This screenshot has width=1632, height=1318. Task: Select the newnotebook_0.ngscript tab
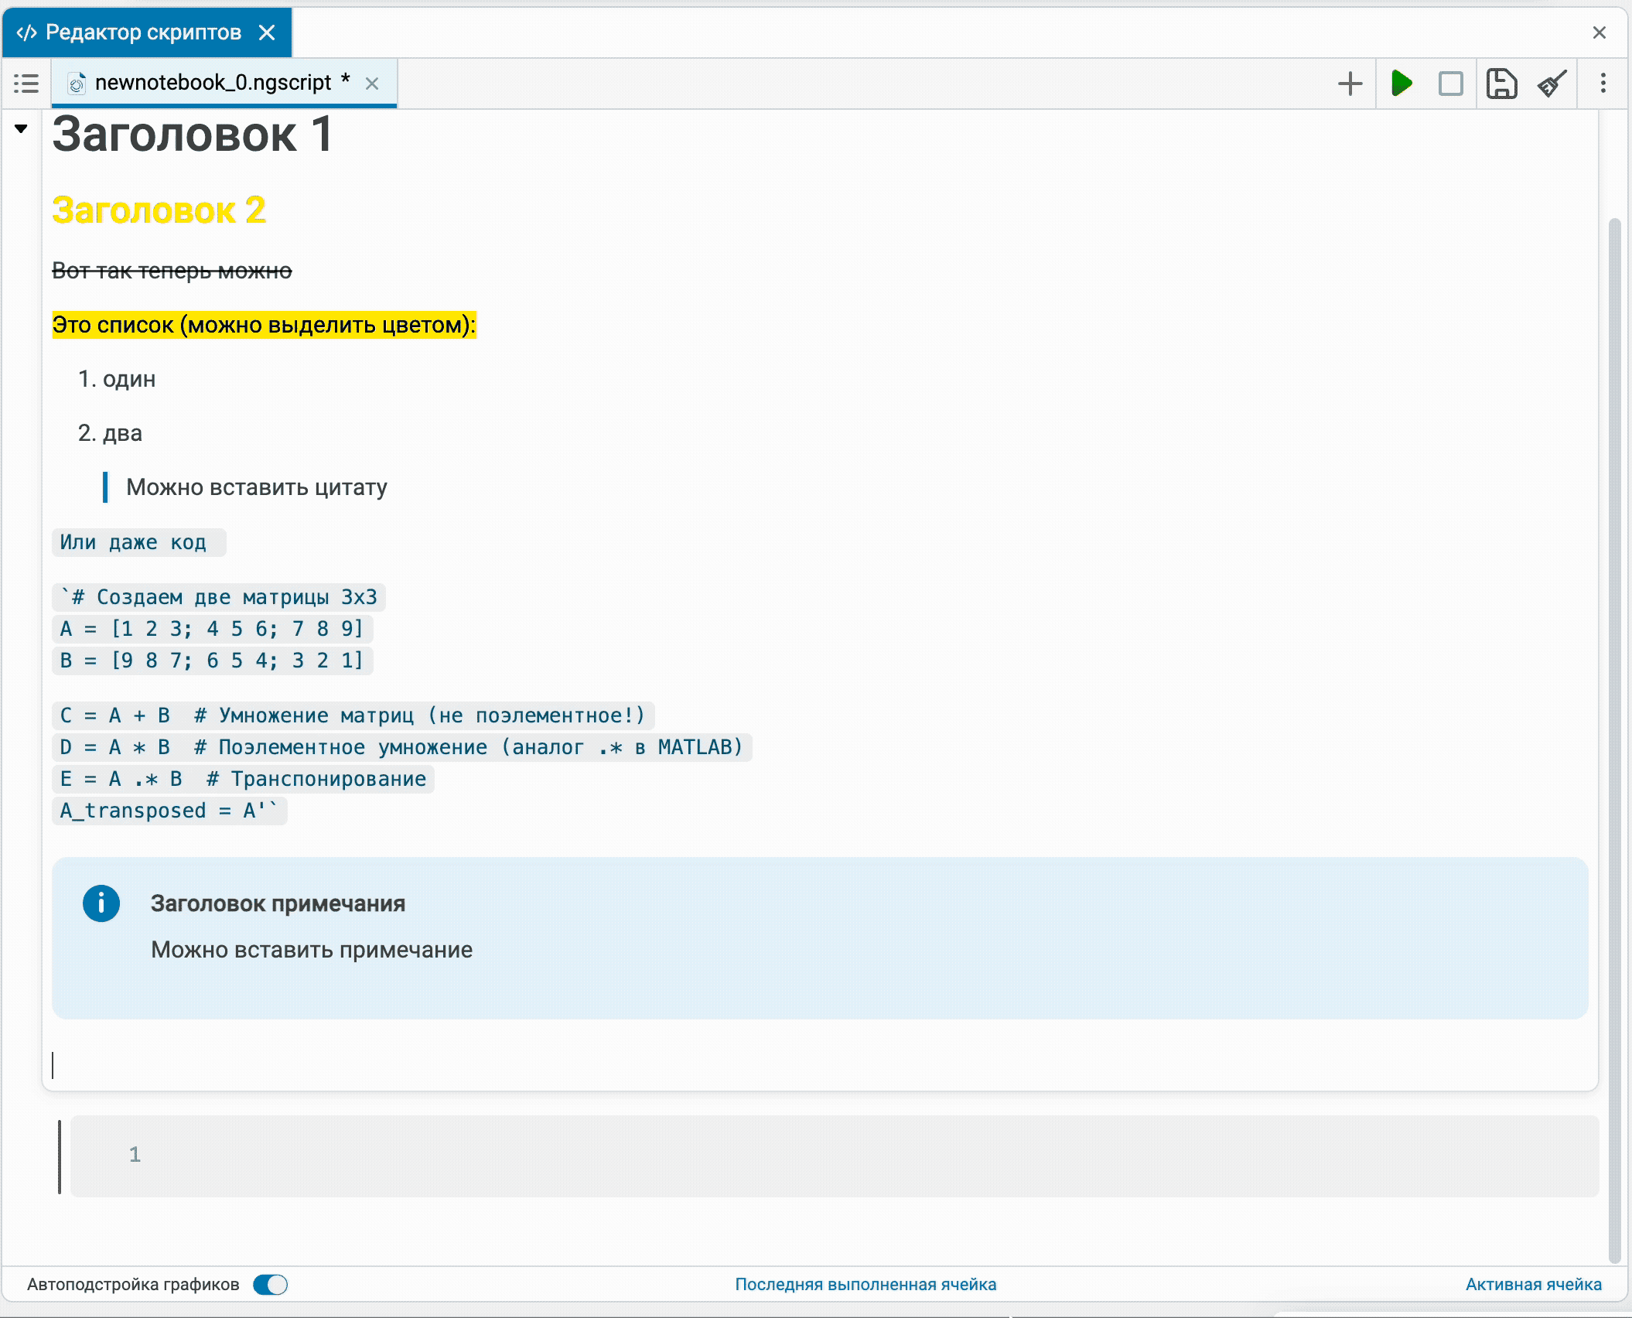click(x=224, y=82)
